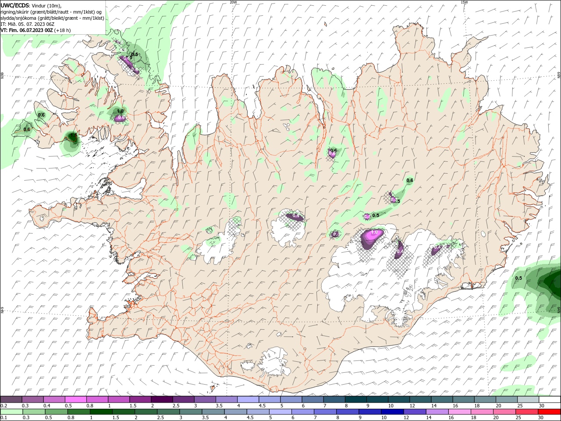Click the pink 0.5–0.8 swatch in upper snow scale
Viewport: 561px width, 421px height.
(75, 400)
